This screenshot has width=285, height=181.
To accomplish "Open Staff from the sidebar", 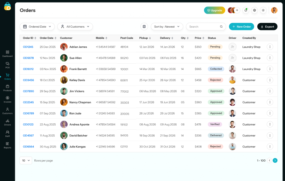I will point(7,134).
